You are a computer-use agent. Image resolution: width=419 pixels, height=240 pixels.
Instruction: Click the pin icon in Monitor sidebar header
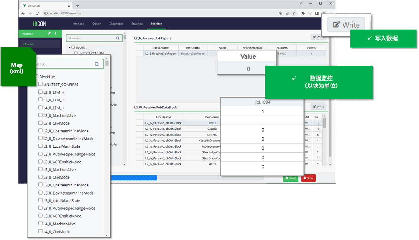pyautogui.click(x=50, y=33)
